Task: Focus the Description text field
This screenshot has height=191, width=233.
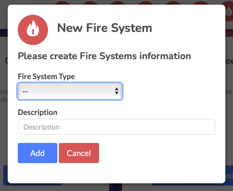Action: [x=116, y=127]
